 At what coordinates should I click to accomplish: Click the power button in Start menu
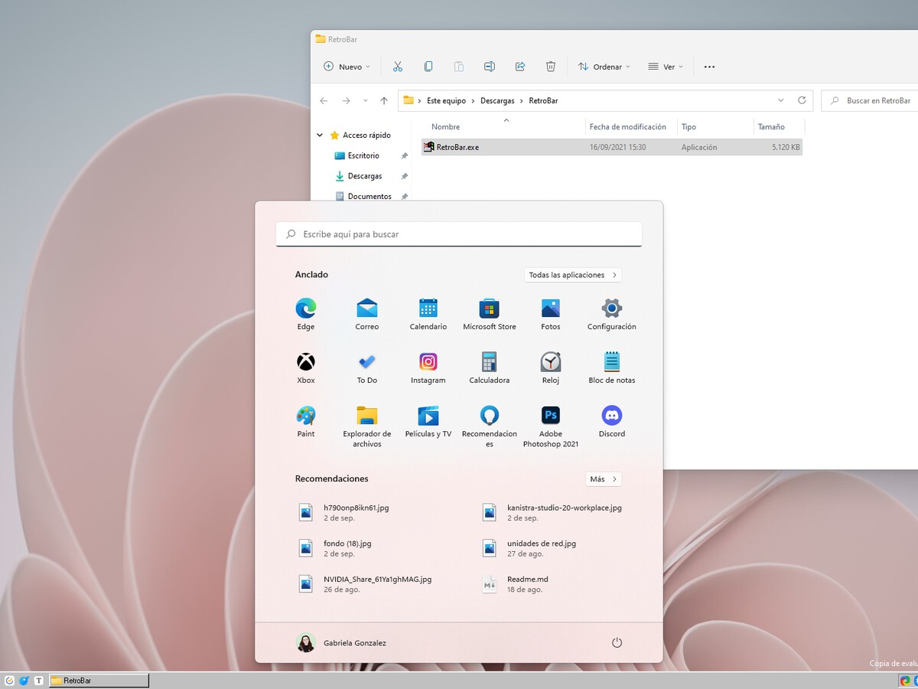point(617,643)
